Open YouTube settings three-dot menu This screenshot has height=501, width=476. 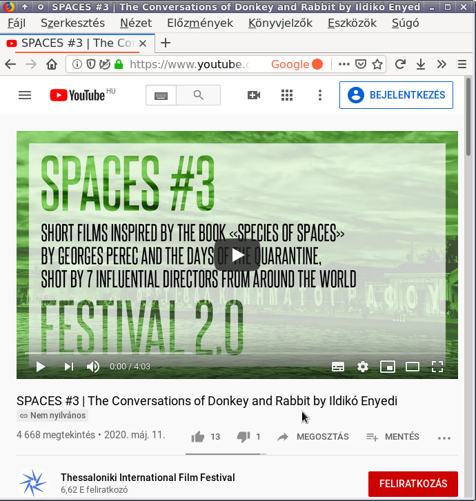(320, 95)
